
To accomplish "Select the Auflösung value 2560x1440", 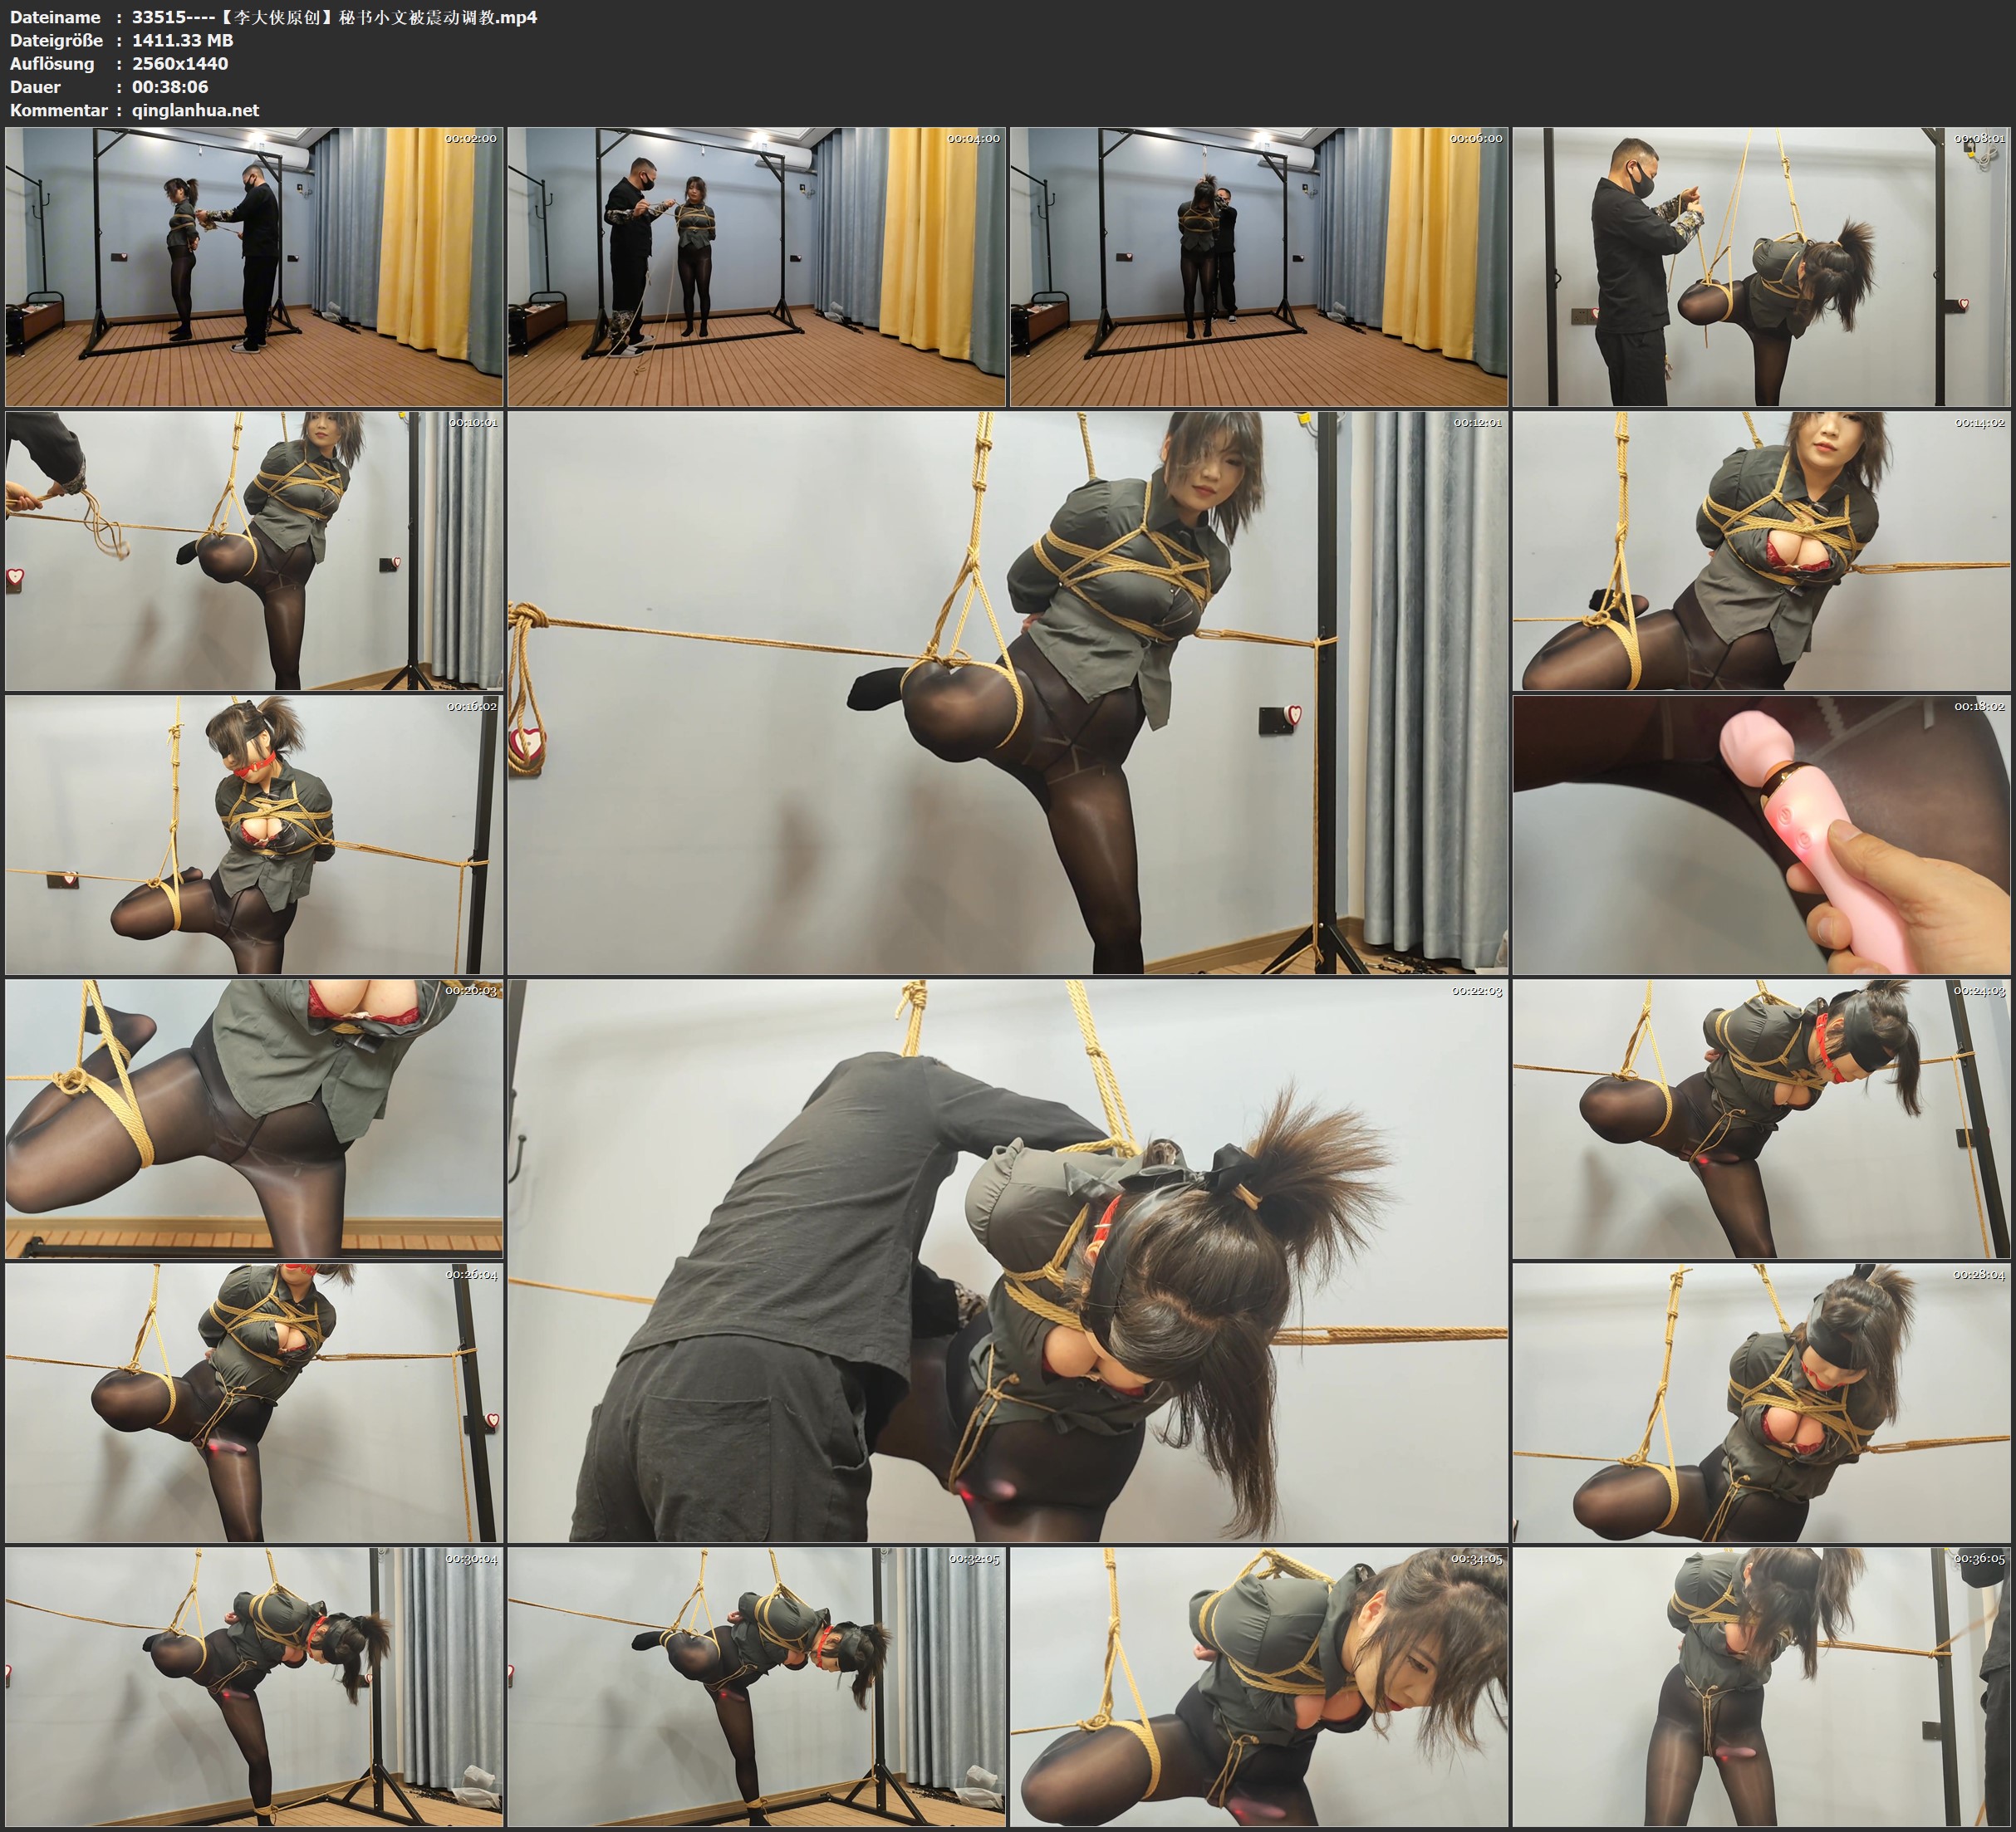I will point(180,63).
